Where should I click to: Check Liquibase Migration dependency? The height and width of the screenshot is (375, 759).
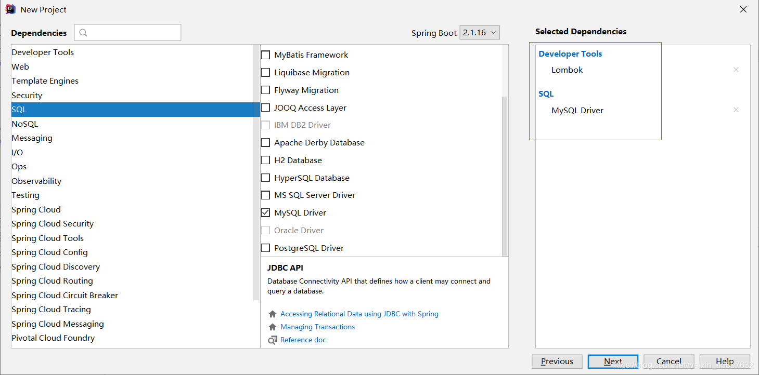click(x=265, y=73)
